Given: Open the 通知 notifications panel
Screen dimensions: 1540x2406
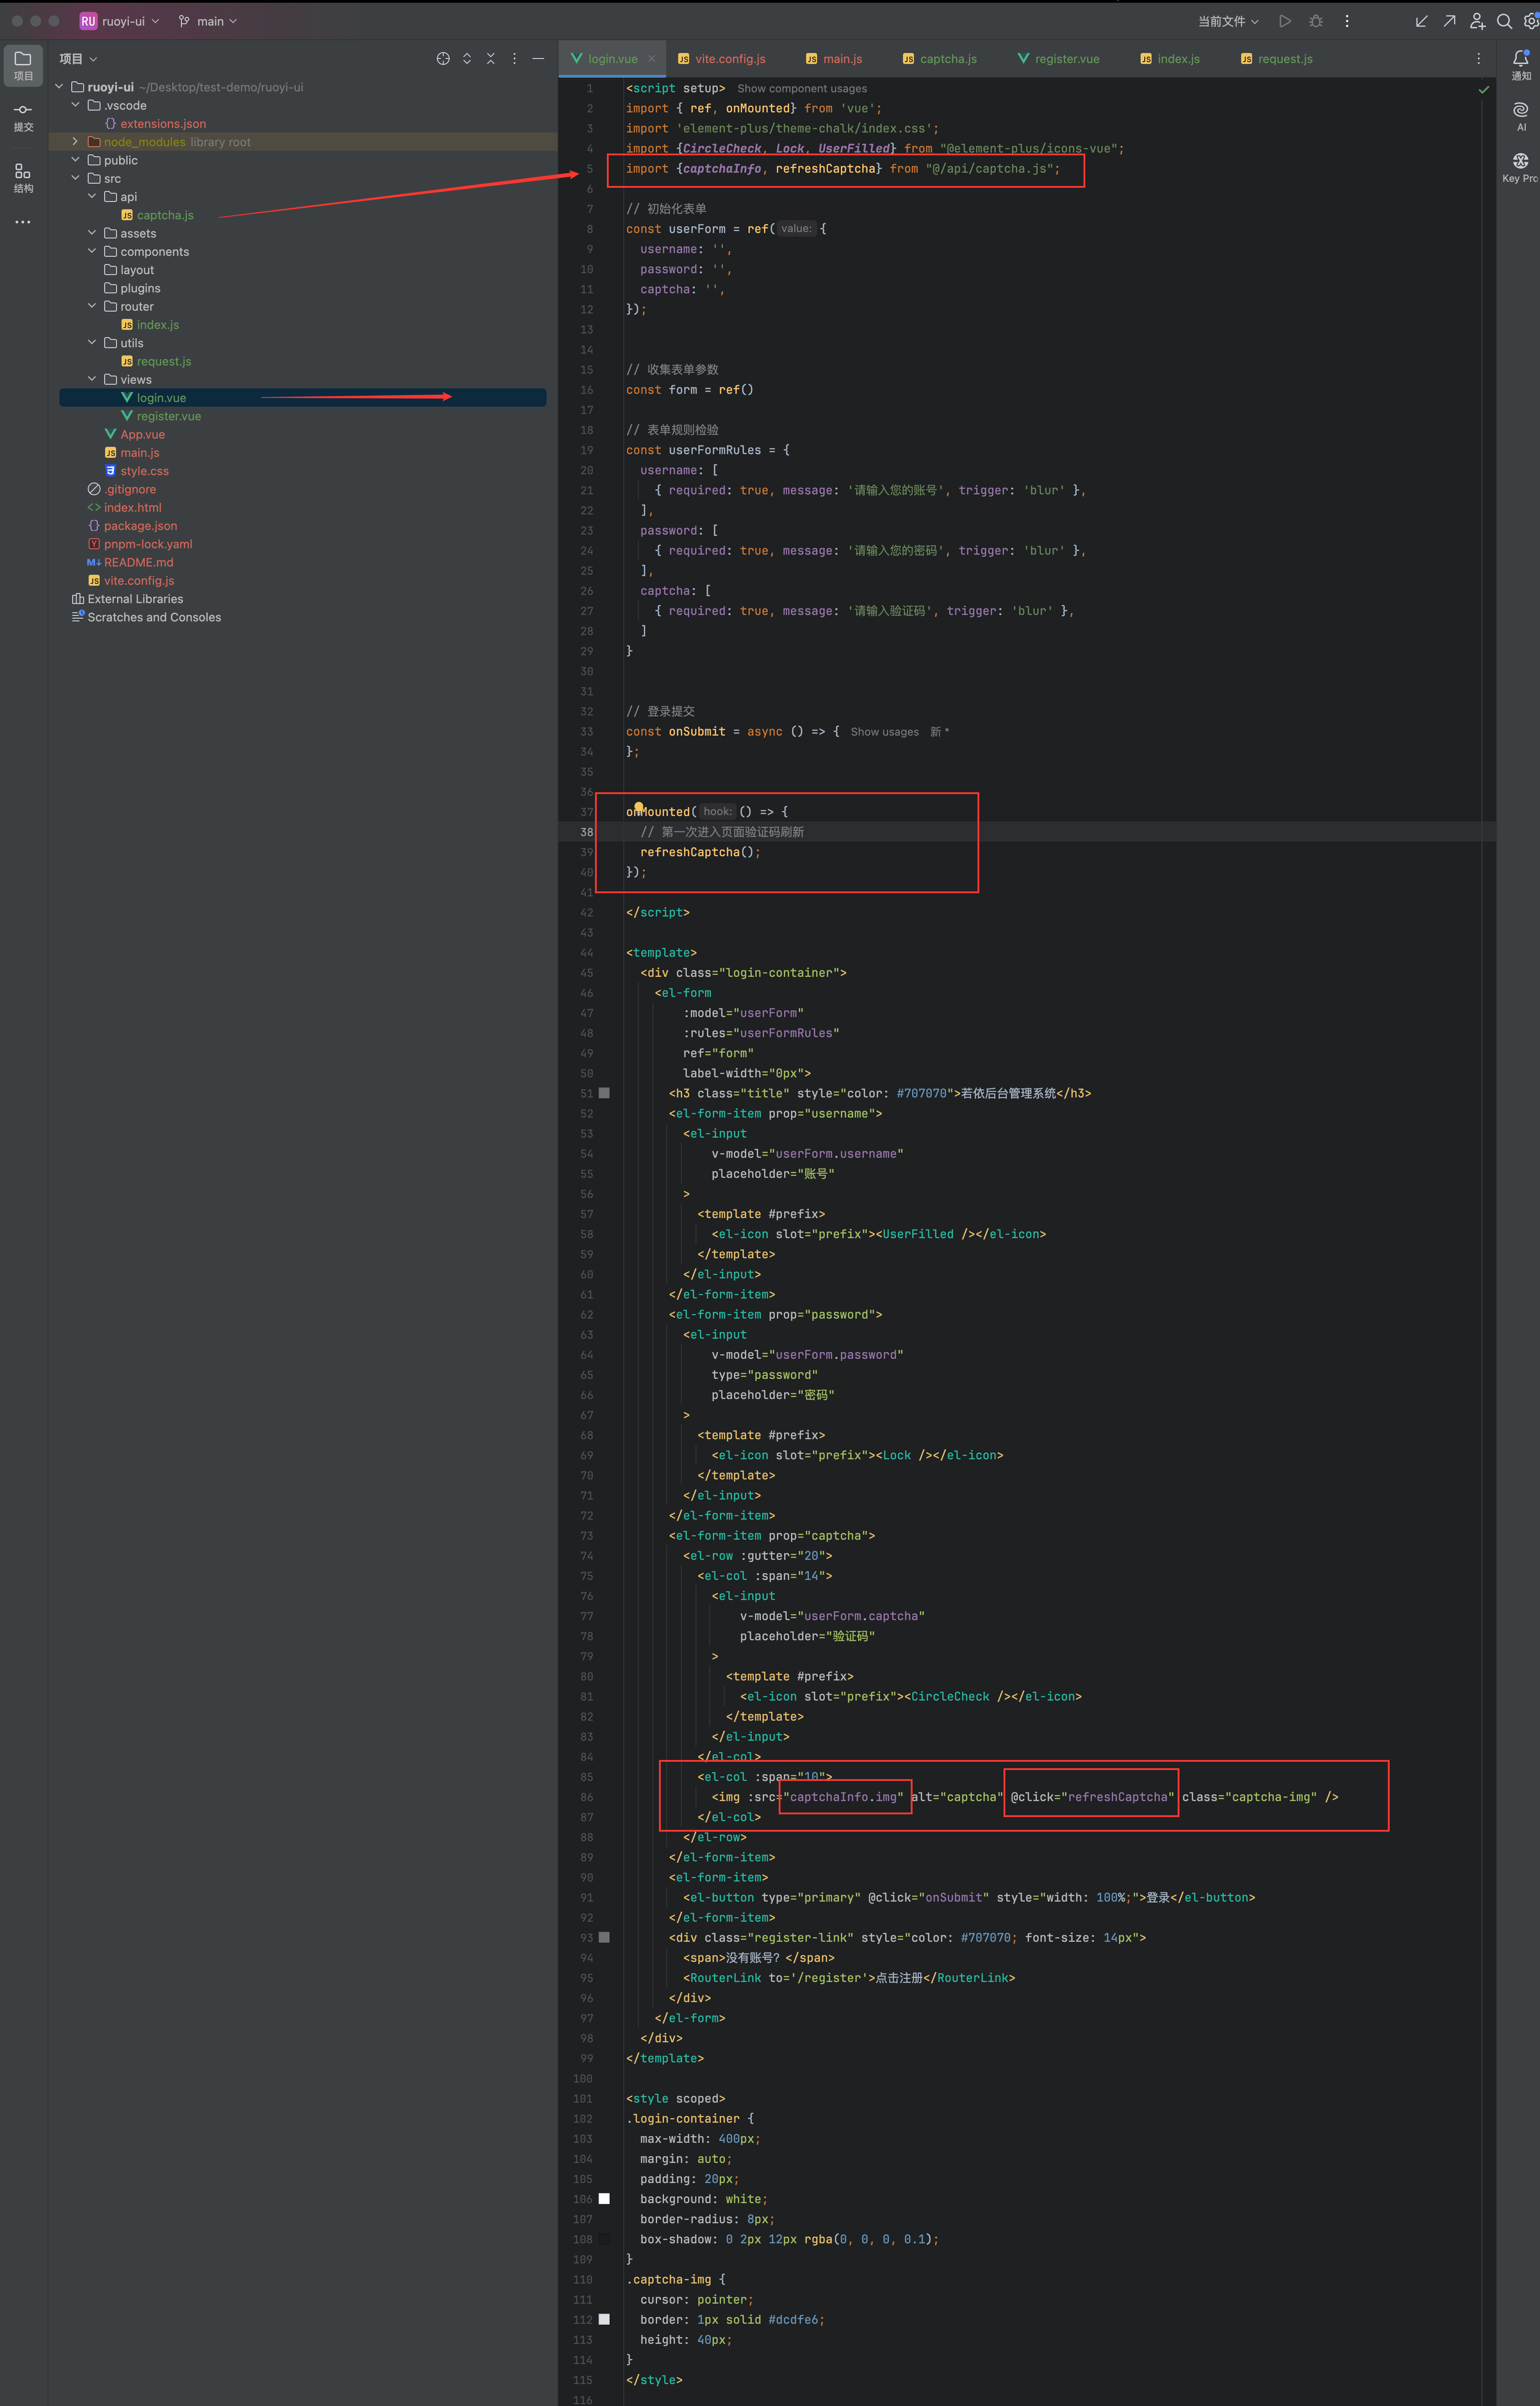Looking at the screenshot, I should tap(1521, 65).
